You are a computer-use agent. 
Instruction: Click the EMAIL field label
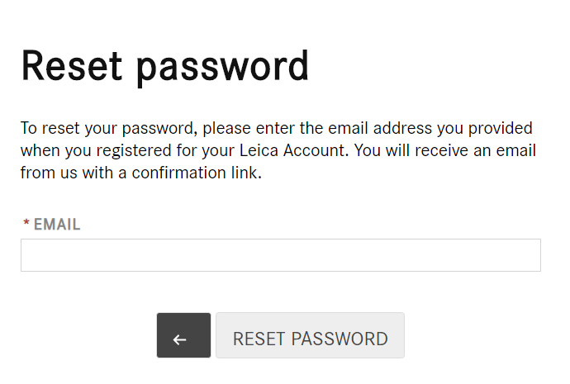(56, 225)
